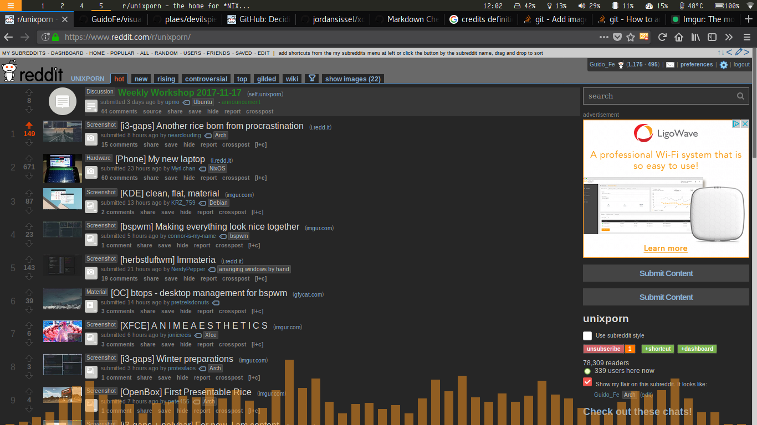Click the +dashboard button
The width and height of the screenshot is (757, 425).
tap(697, 349)
